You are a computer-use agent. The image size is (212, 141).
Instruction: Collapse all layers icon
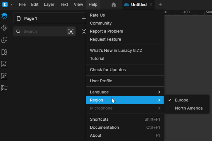[x=84, y=31]
